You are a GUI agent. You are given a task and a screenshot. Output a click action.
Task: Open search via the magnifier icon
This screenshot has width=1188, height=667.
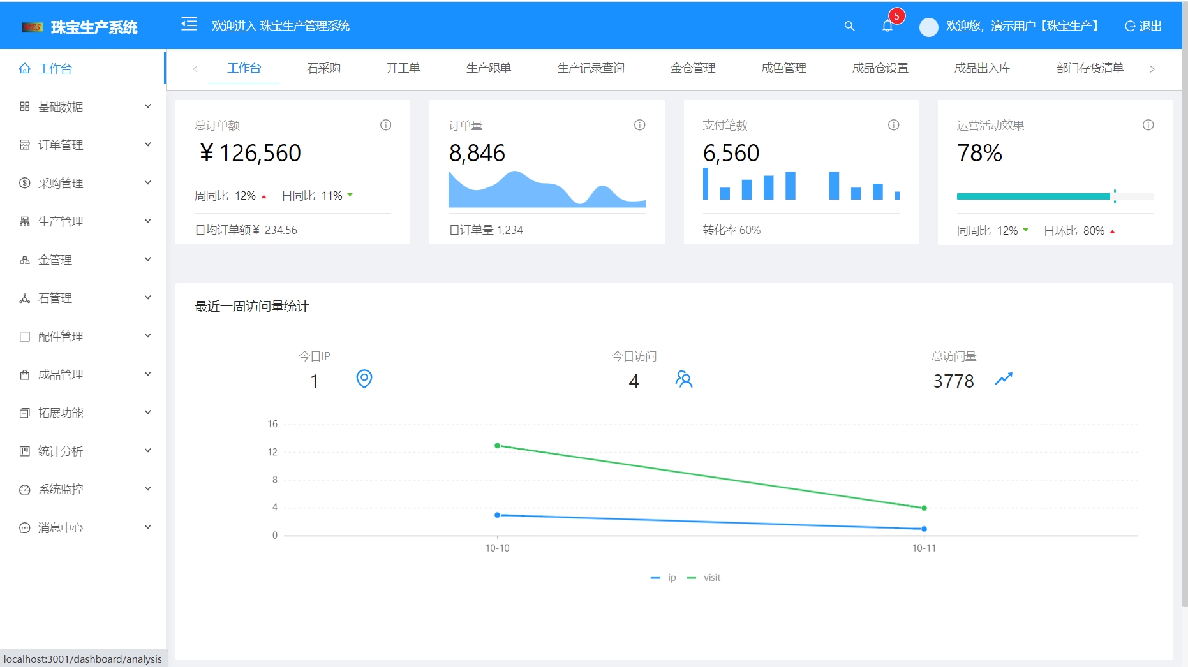849,26
